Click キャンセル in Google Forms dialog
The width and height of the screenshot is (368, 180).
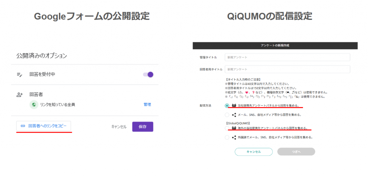click(x=119, y=127)
